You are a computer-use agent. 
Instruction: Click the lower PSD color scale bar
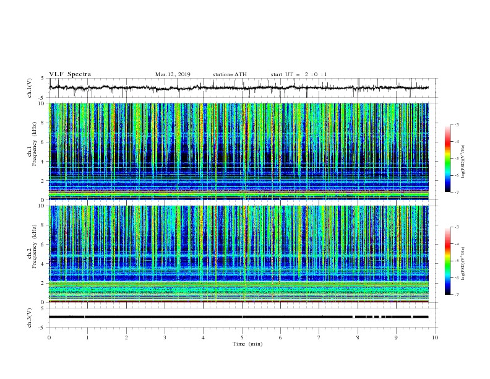[447, 261]
